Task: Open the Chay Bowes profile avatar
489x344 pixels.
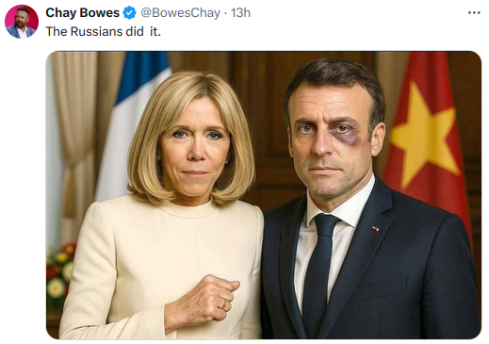Action: [22, 22]
